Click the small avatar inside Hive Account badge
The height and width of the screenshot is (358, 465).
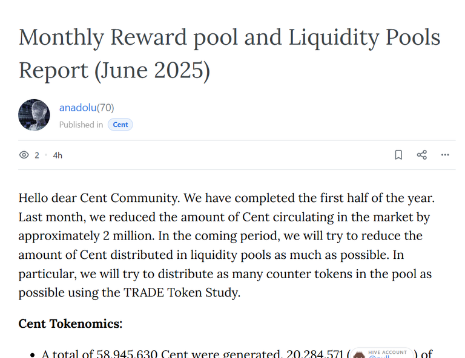coord(359,355)
